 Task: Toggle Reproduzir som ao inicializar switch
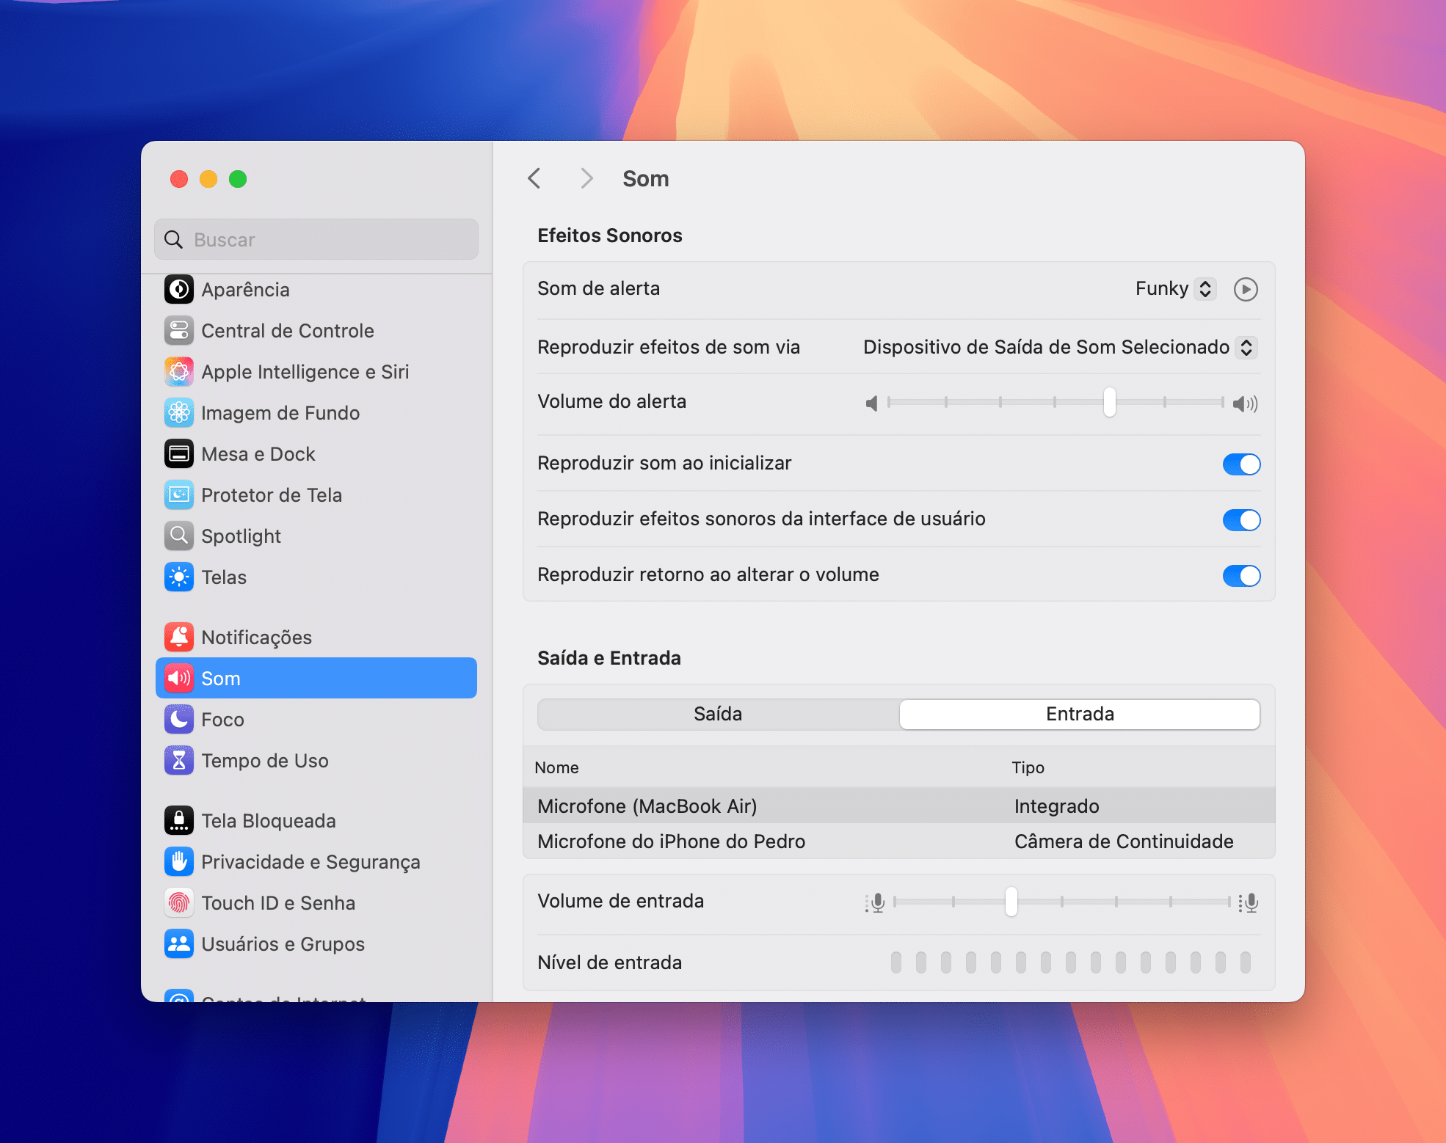[1241, 464]
